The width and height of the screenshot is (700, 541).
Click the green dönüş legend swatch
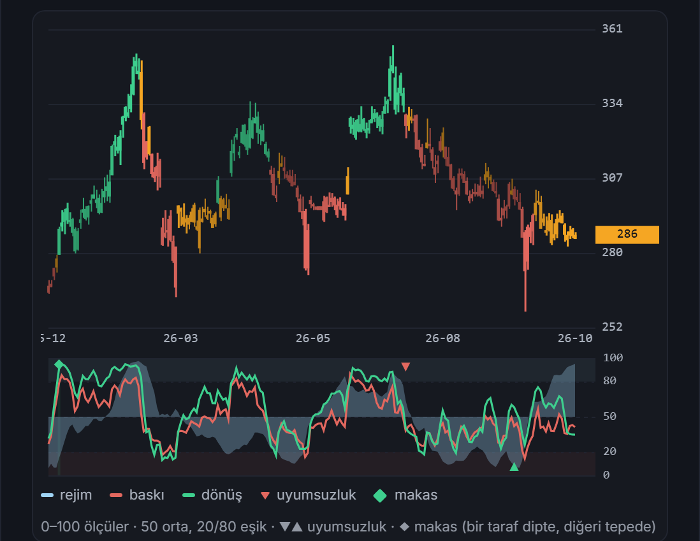(x=189, y=496)
